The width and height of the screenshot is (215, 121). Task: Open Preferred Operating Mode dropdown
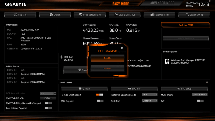[x=150, y=95]
